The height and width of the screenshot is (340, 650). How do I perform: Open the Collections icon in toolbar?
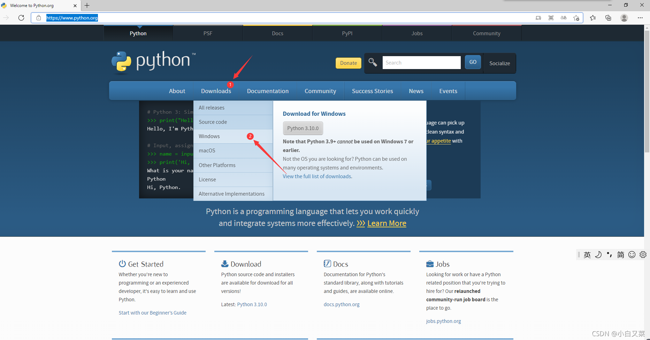pyautogui.click(x=608, y=18)
